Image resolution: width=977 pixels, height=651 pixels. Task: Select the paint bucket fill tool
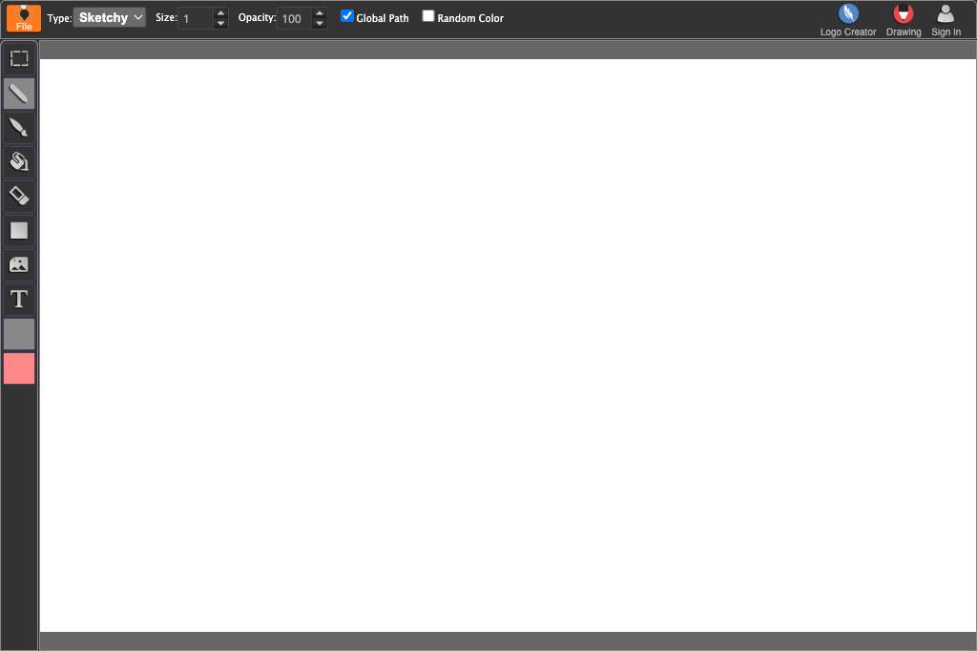19,162
